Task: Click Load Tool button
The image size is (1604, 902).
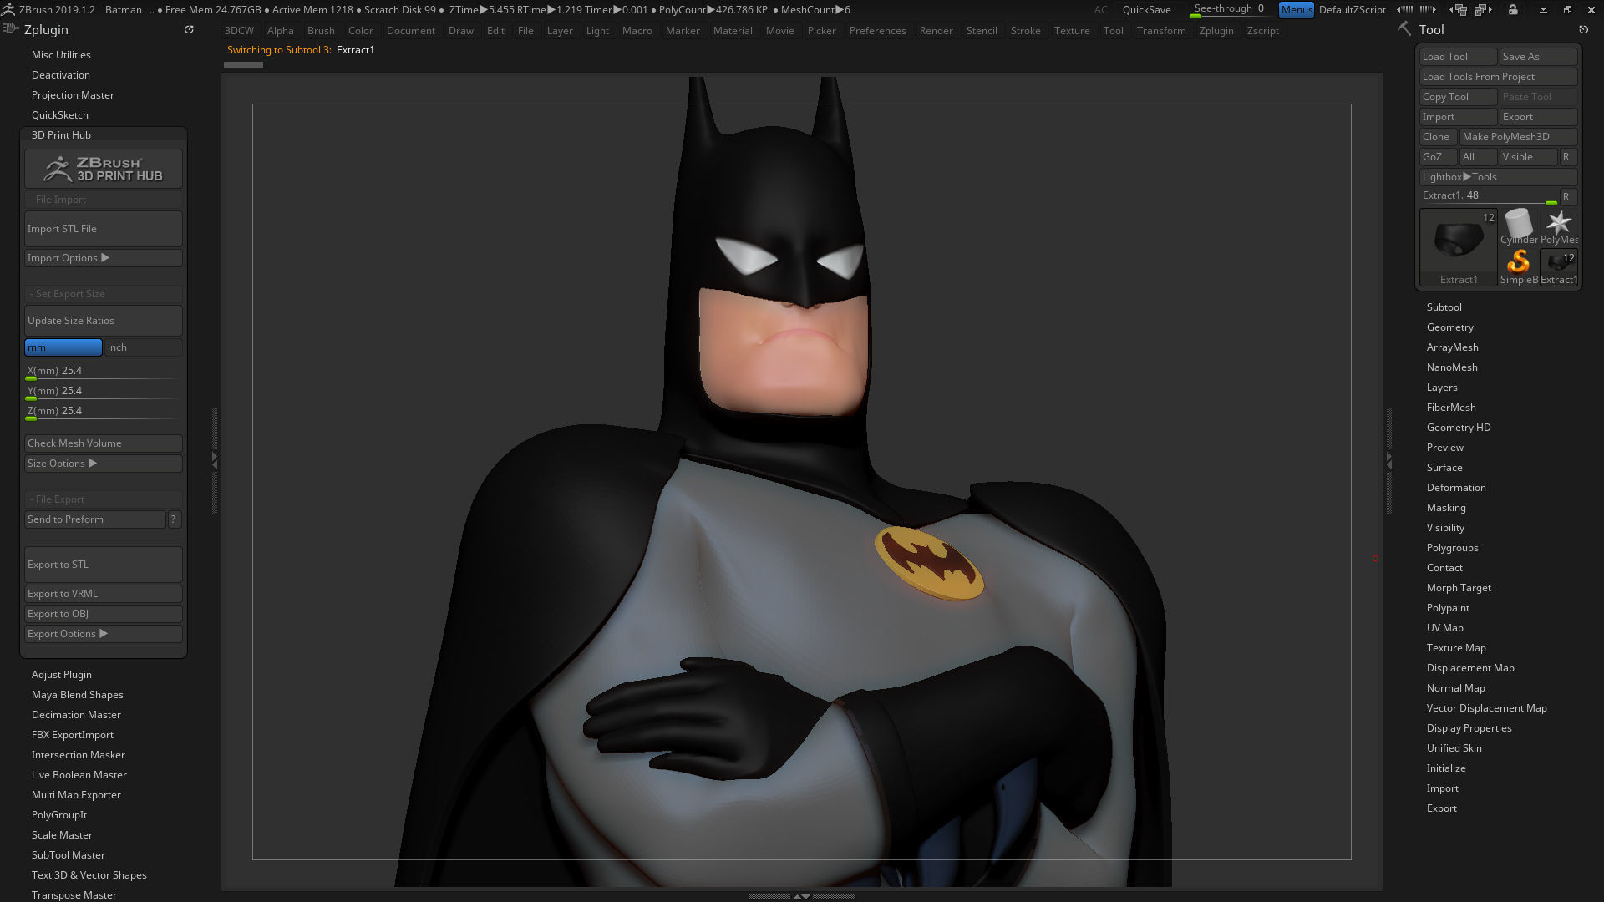Action: 1458,57
